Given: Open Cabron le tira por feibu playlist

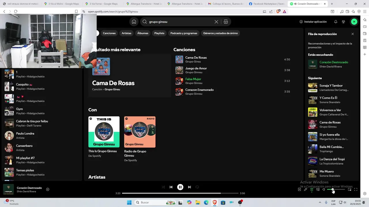Looking at the screenshot, I should click(42, 123).
